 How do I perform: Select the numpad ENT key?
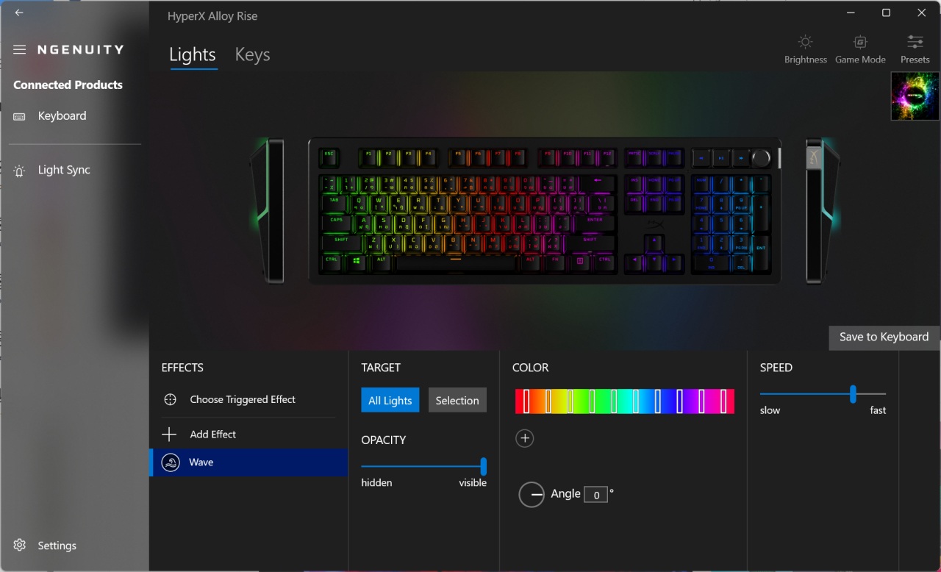[x=761, y=252]
